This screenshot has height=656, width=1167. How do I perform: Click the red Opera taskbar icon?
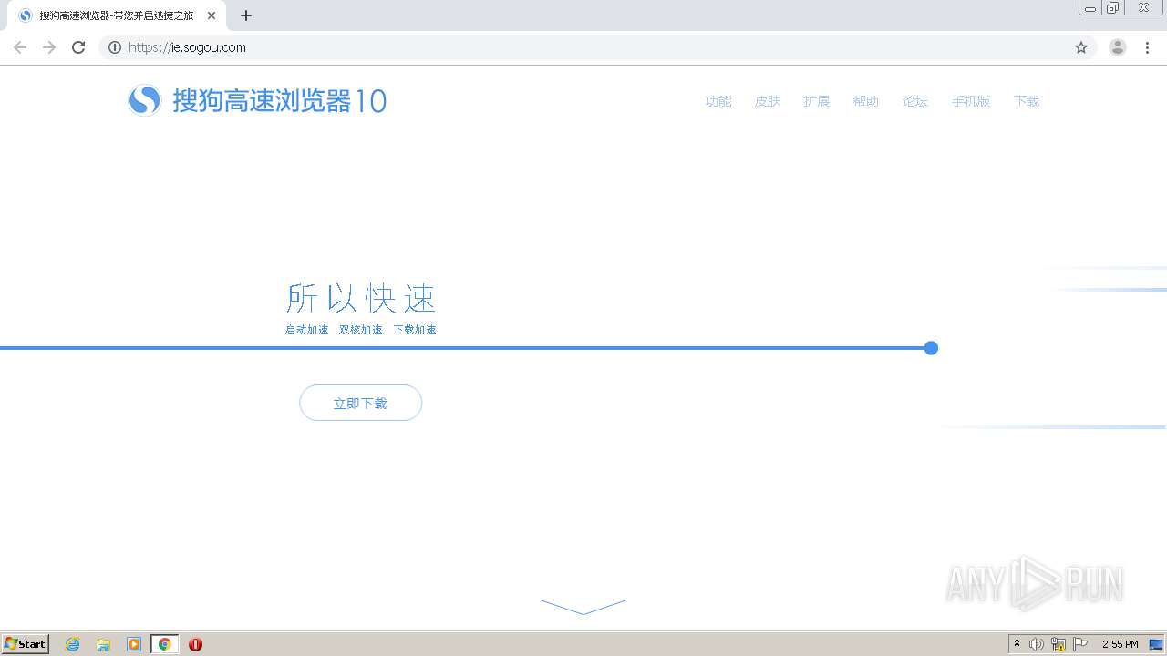click(x=195, y=644)
